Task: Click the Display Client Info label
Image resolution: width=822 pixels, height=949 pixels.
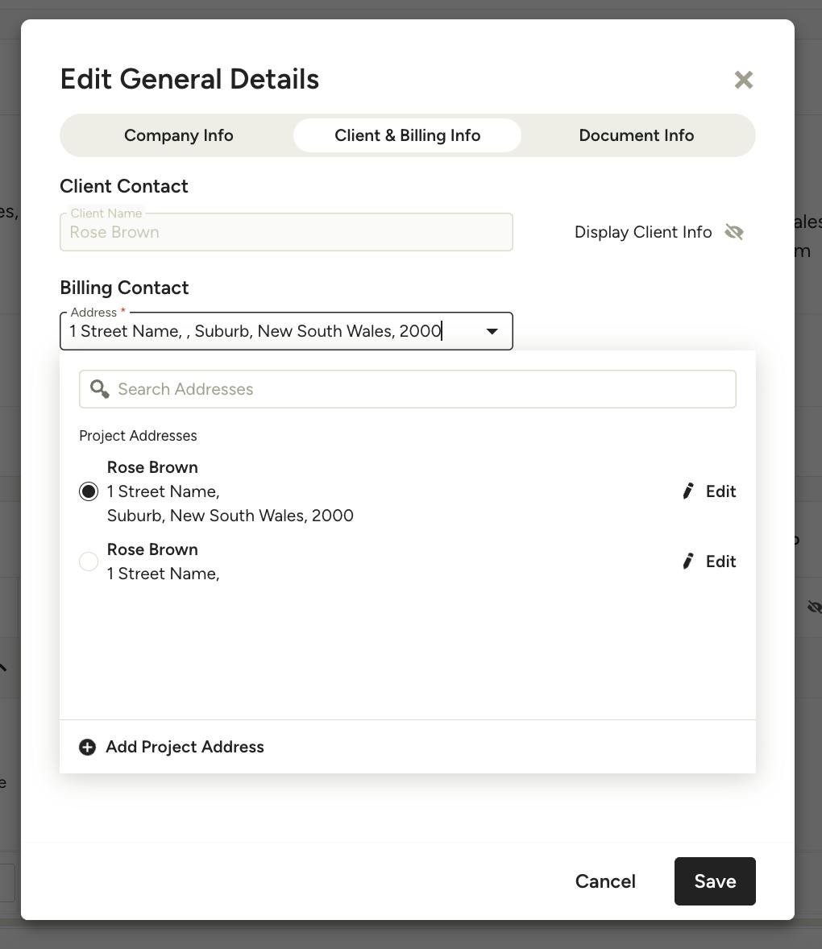Action: click(x=643, y=232)
